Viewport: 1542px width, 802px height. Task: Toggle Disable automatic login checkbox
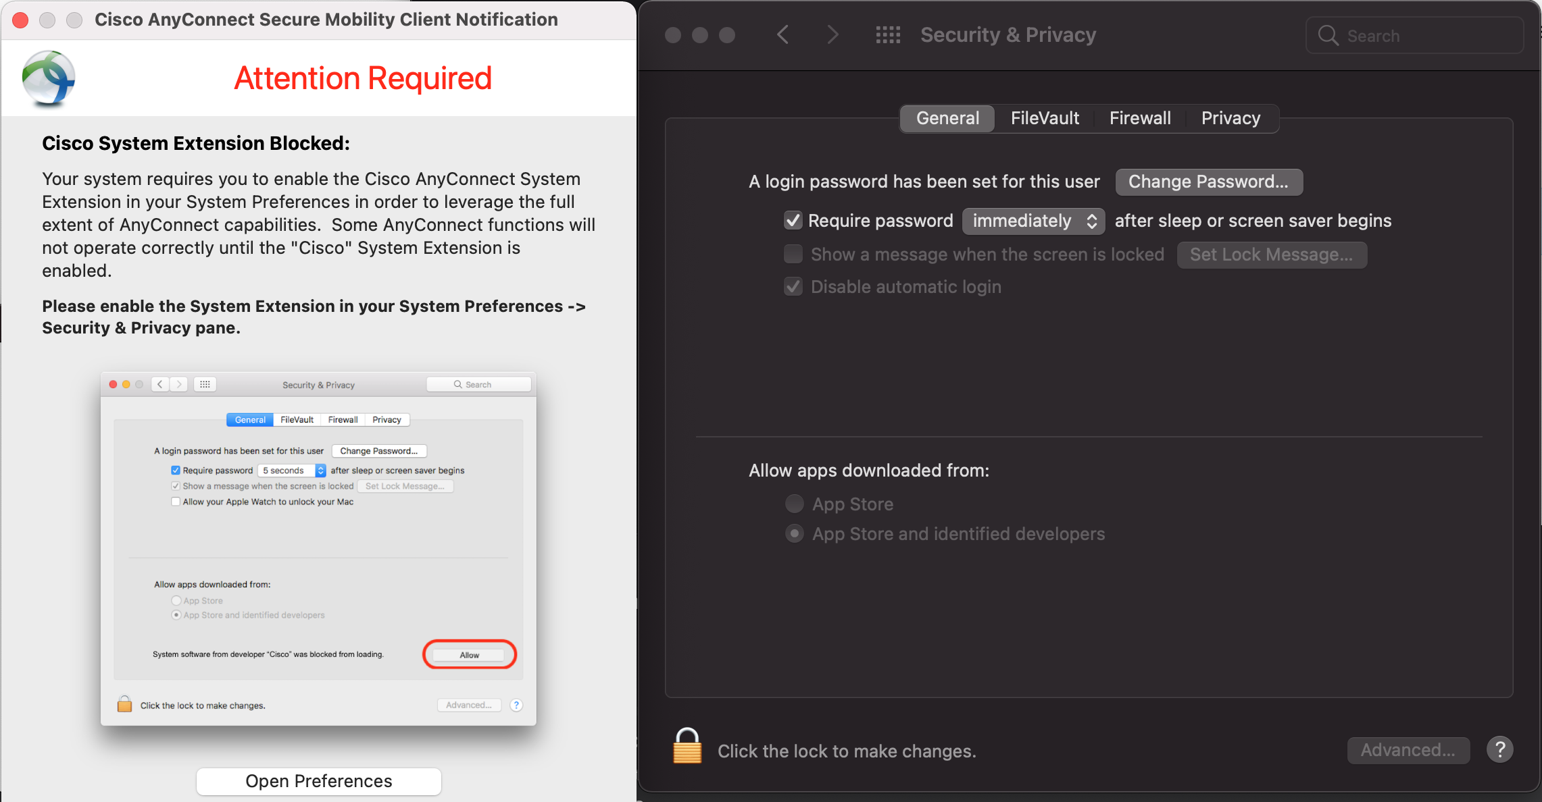pyautogui.click(x=793, y=287)
